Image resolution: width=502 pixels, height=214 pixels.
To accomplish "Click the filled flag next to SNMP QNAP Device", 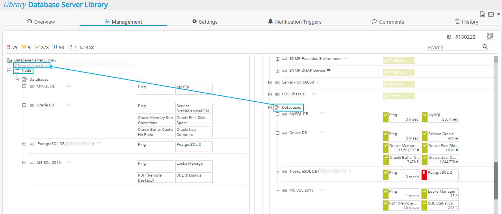I will [x=328, y=71].
